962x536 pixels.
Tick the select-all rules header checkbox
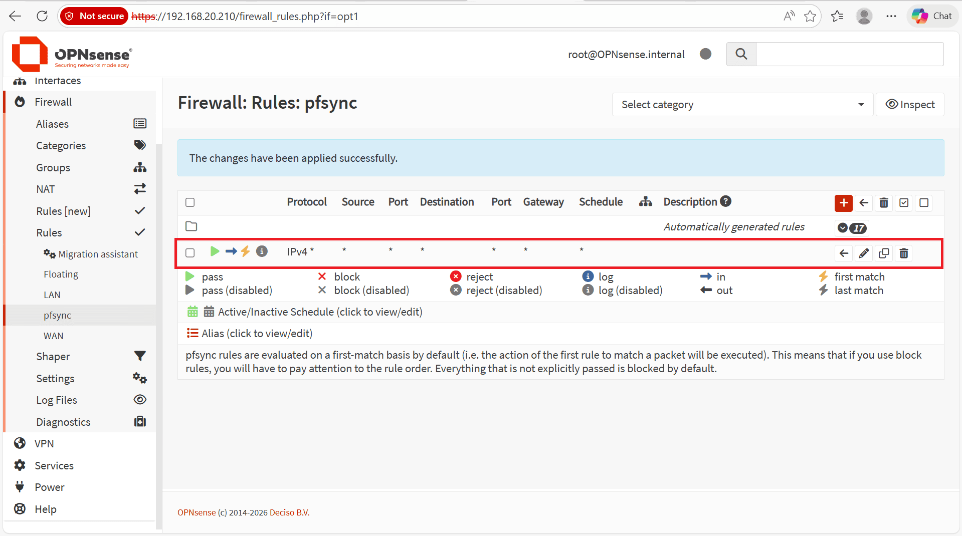190,202
